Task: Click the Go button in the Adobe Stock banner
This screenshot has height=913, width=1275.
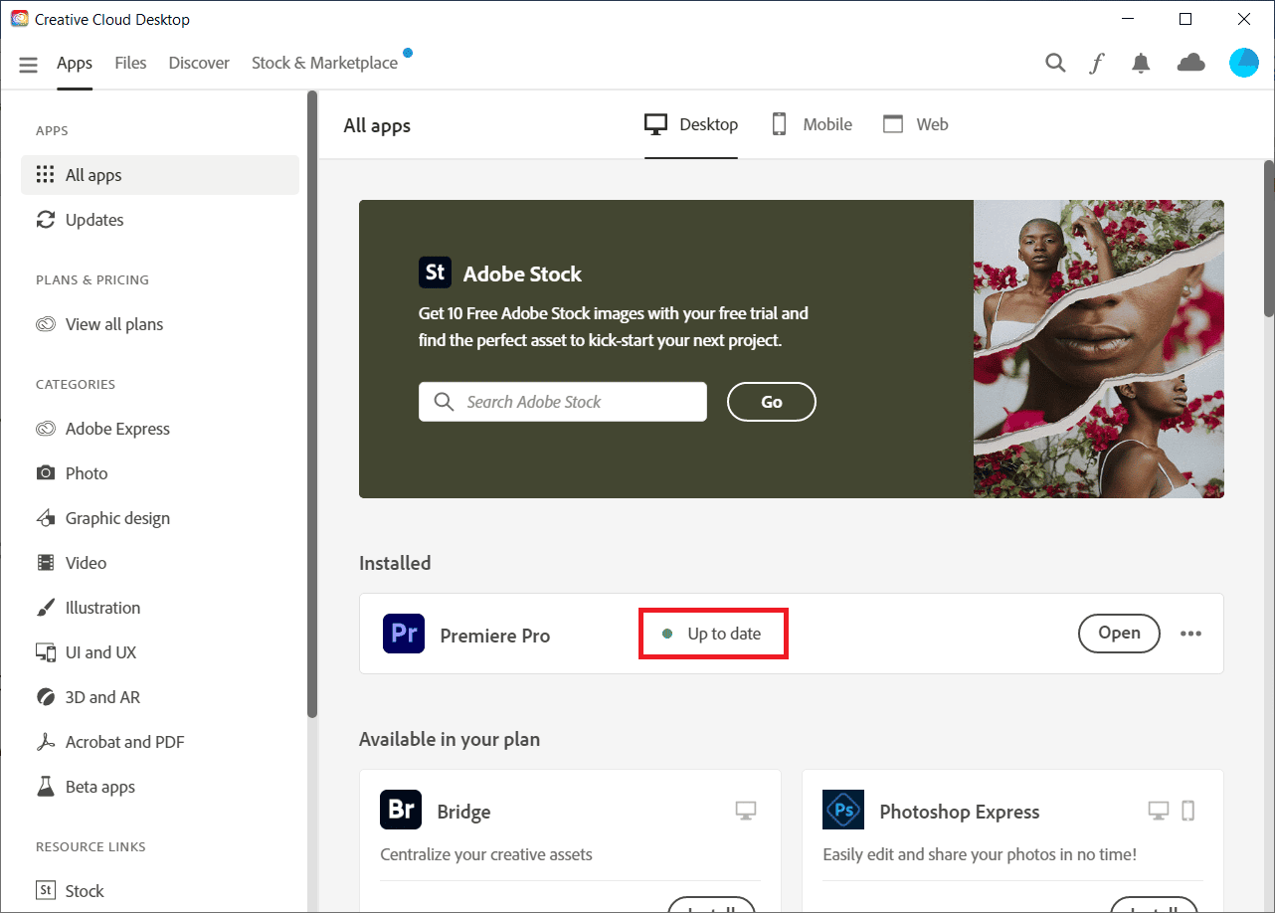Action: click(772, 402)
